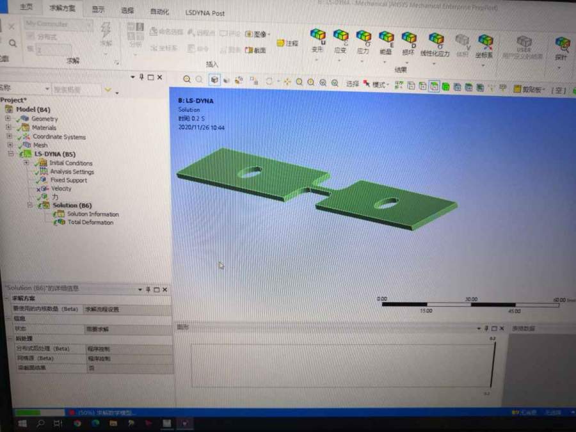Image resolution: width=576 pixels, height=432 pixels.
Task: Select the Analysis Settings tree item
Action: (72, 172)
